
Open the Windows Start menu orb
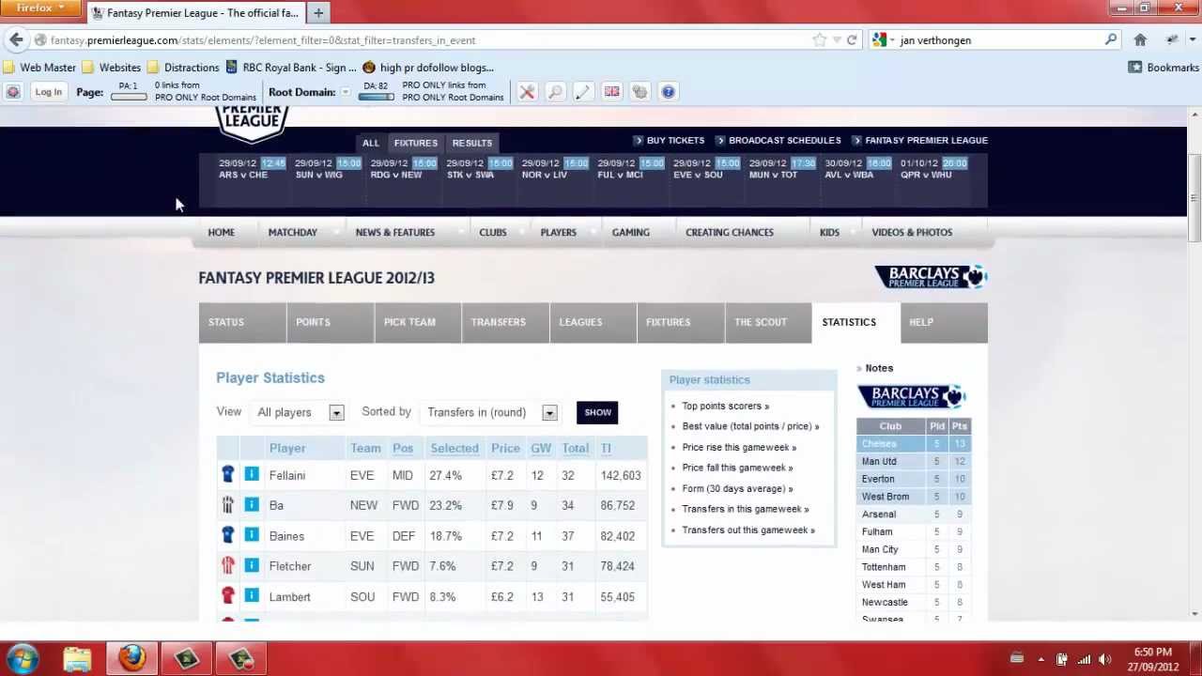click(x=21, y=658)
